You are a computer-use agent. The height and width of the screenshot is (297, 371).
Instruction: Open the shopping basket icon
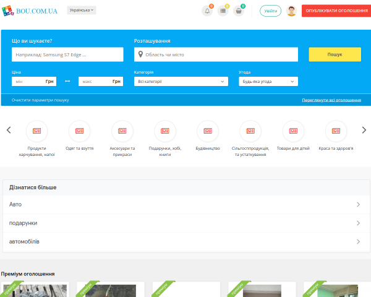tap(239, 11)
